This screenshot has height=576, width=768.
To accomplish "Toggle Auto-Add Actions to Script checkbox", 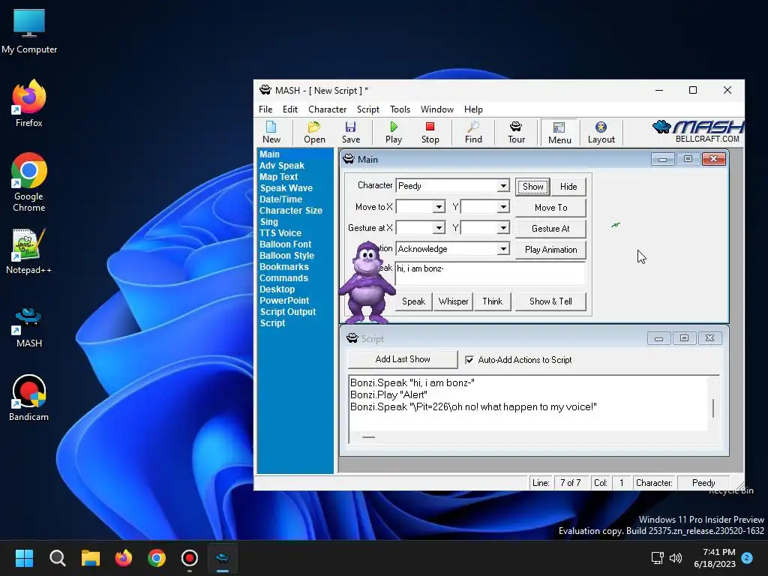I will (469, 360).
